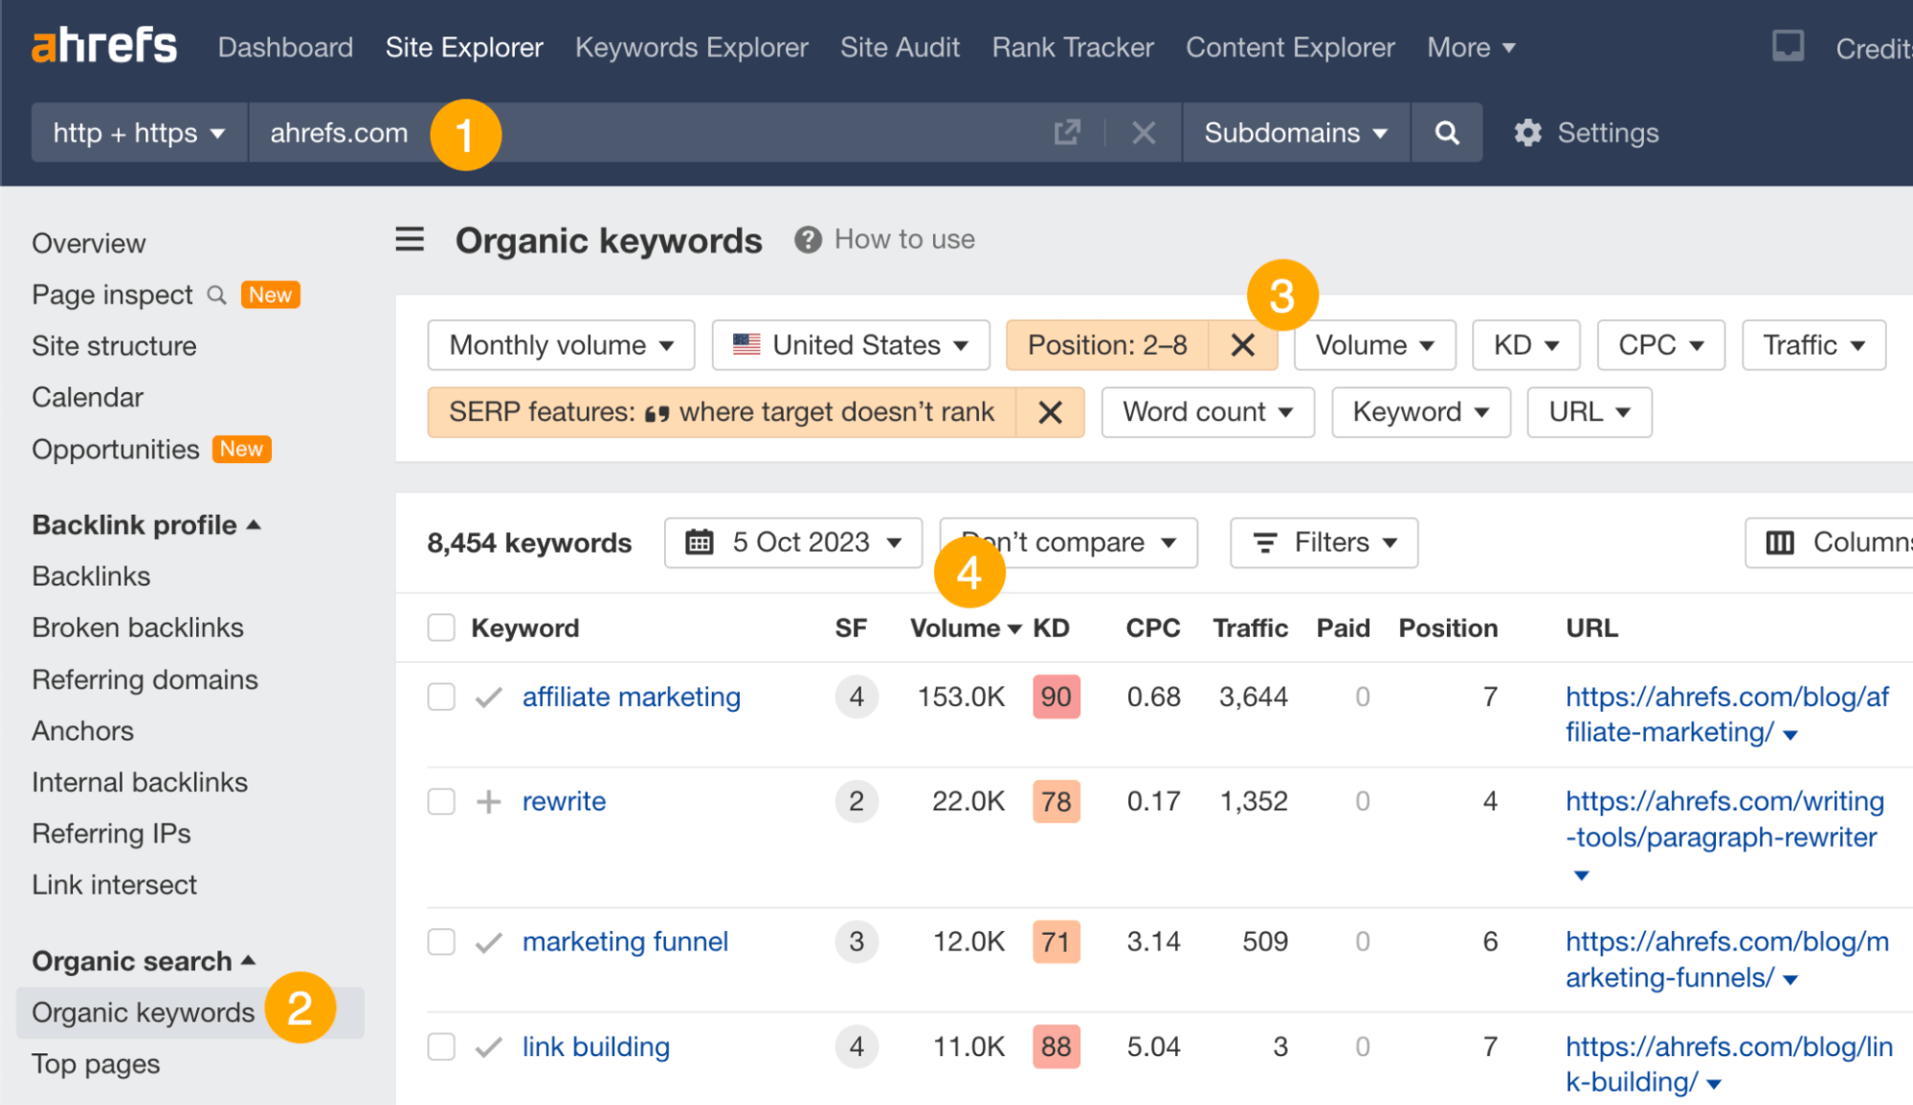Click the Credits icon in the top bar
The height and width of the screenshot is (1105, 1913).
(x=1788, y=46)
